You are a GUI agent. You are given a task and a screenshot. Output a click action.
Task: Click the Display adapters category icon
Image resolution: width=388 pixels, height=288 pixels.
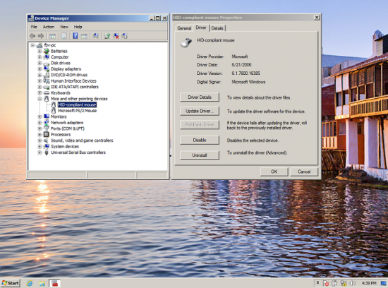(x=47, y=69)
